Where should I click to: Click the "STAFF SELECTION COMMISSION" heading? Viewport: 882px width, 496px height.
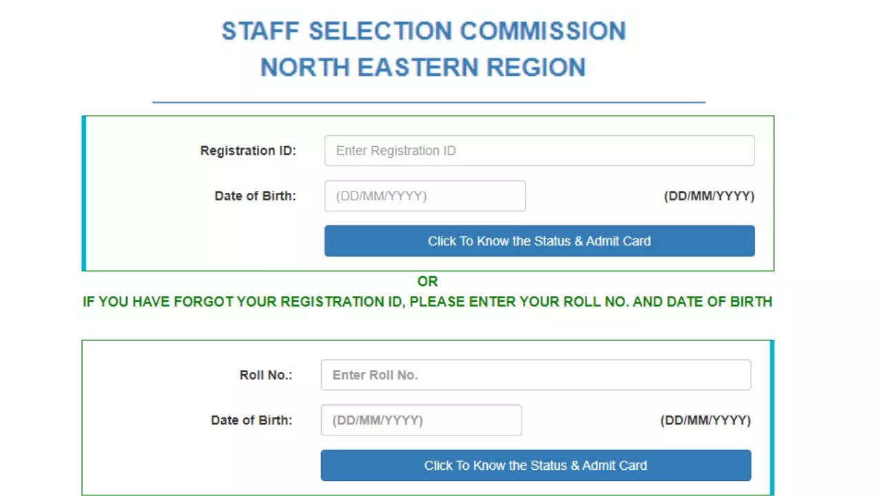pyautogui.click(x=424, y=32)
